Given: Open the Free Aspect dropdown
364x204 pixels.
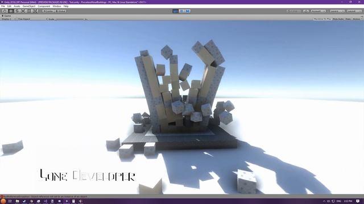Looking at the screenshot, I should 32,19.
